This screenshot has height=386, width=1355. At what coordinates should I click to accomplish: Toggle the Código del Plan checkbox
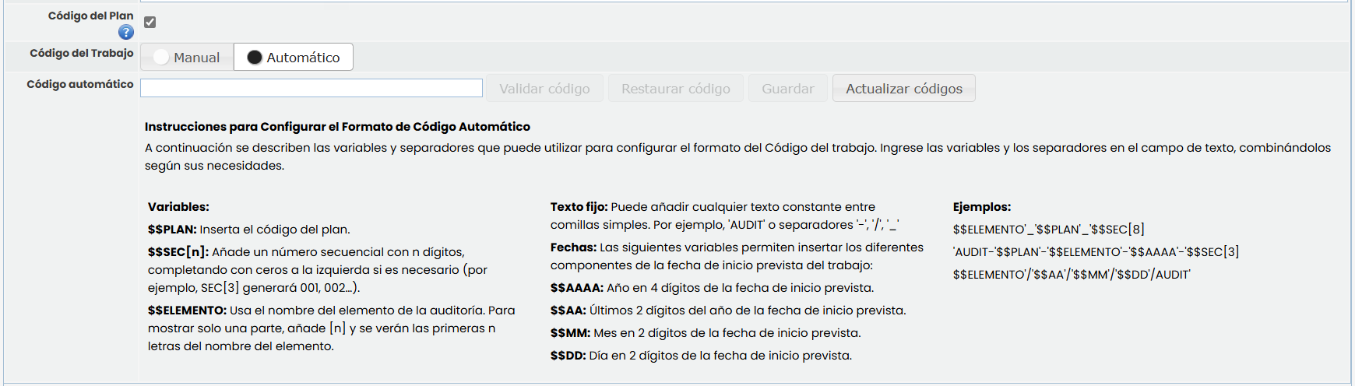[150, 23]
